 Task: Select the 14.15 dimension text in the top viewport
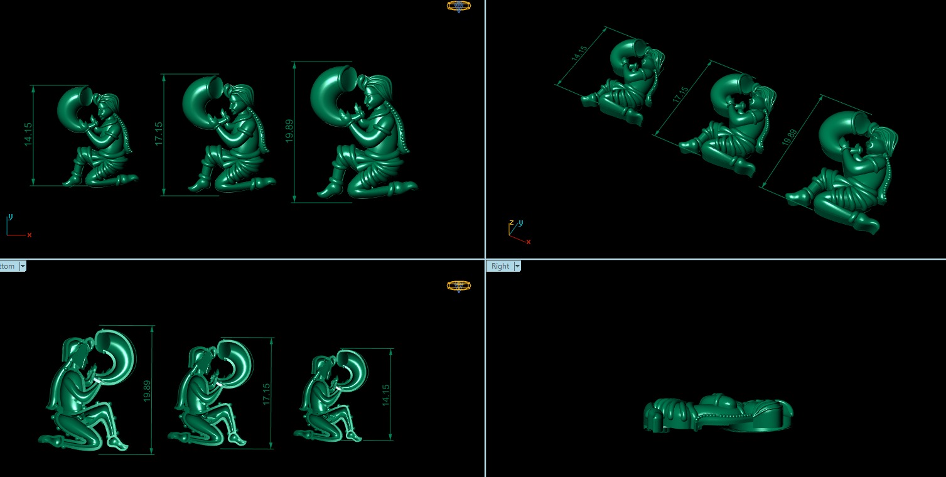[x=29, y=135]
